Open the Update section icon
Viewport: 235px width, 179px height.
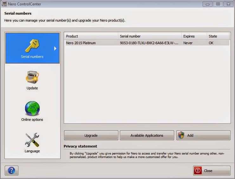click(x=32, y=77)
